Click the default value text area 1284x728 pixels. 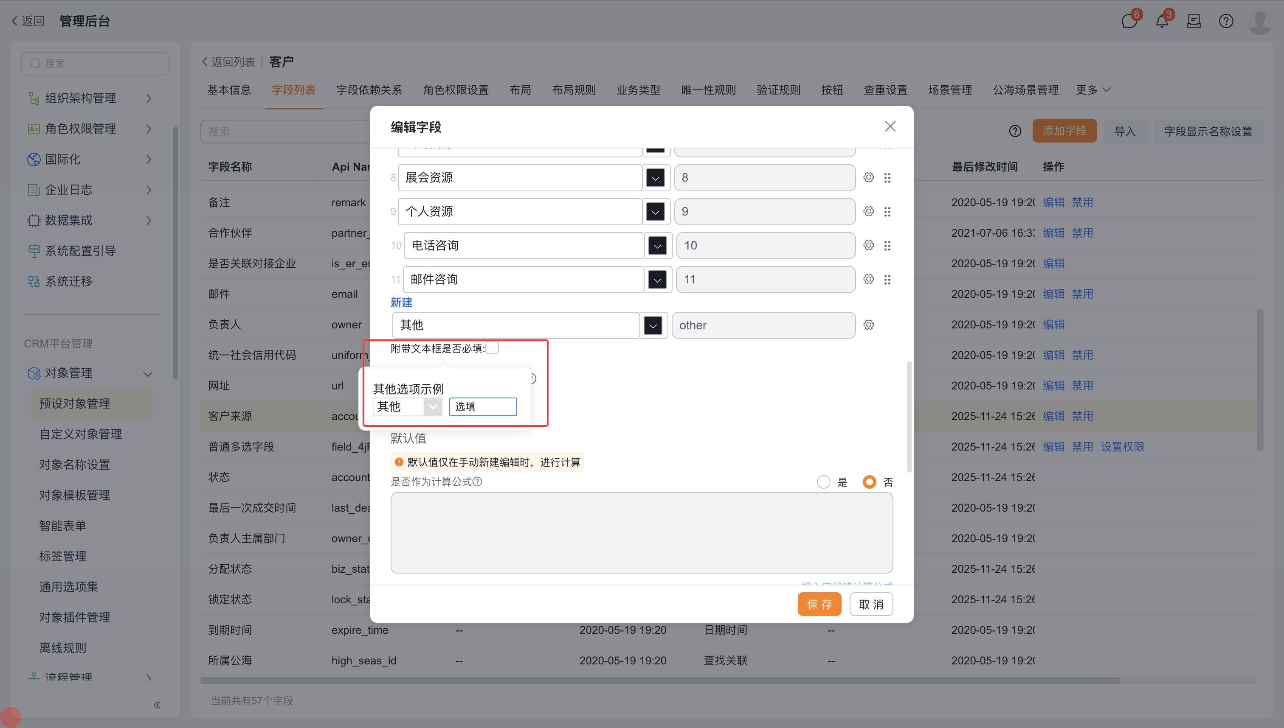[x=642, y=532]
